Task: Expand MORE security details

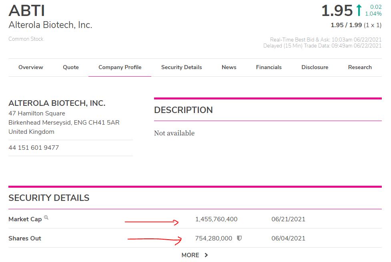Action: click(x=195, y=255)
